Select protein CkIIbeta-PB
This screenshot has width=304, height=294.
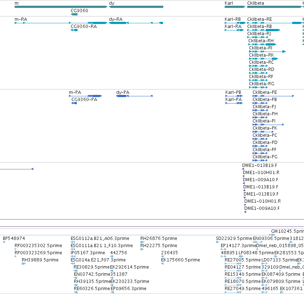265,100
